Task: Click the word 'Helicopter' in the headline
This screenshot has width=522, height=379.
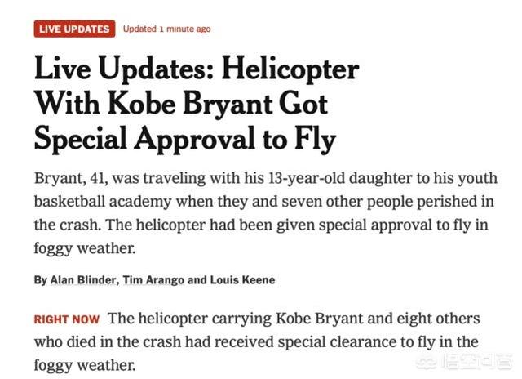Action: click(290, 69)
